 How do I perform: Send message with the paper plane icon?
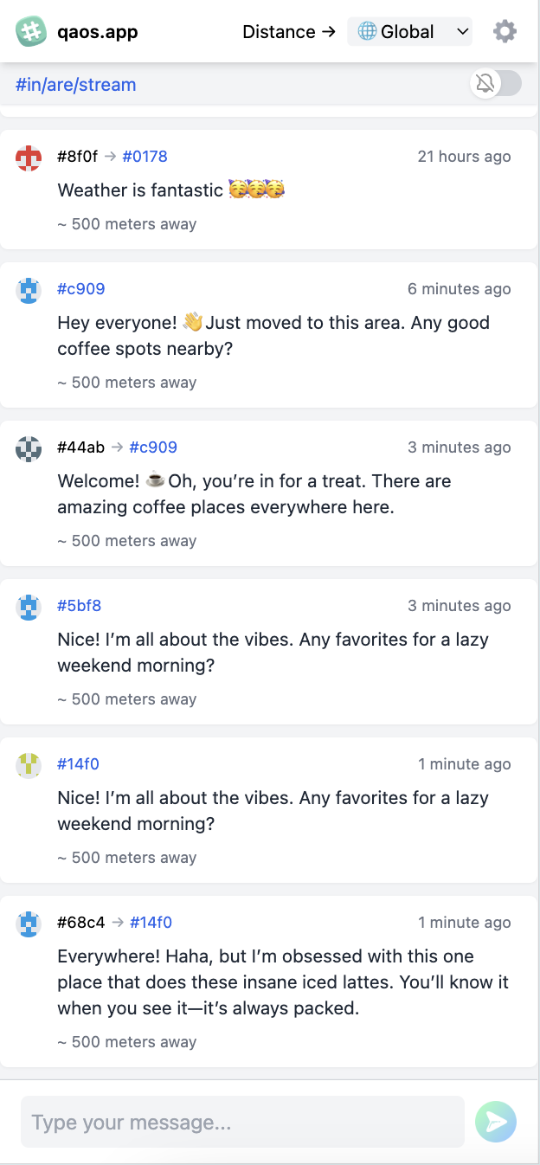(496, 1123)
